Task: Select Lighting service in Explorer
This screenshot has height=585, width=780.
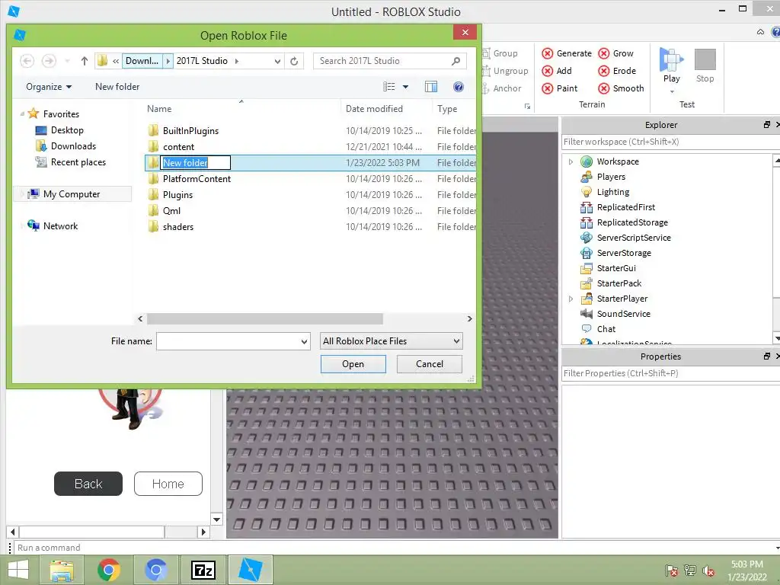Action: click(613, 192)
